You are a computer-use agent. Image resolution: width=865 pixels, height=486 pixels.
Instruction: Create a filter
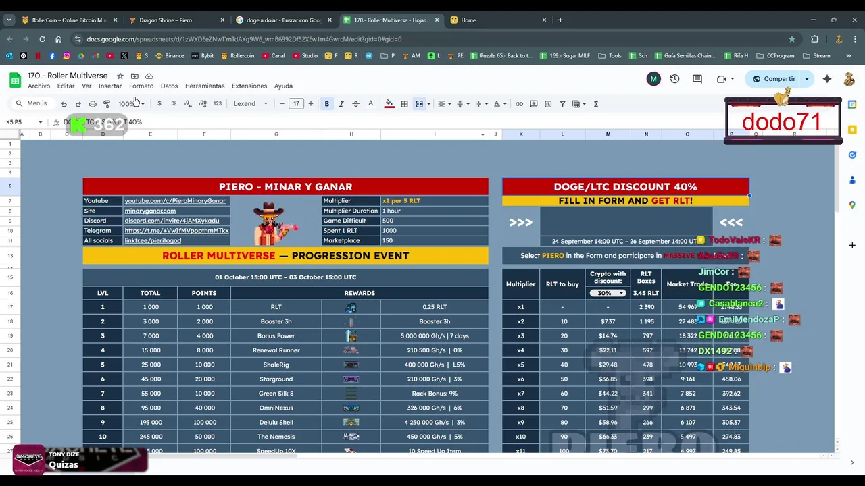tap(562, 104)
